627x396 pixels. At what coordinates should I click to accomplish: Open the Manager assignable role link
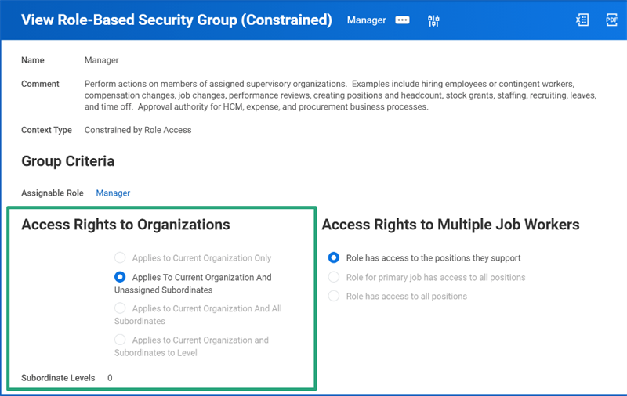point(113,193)
